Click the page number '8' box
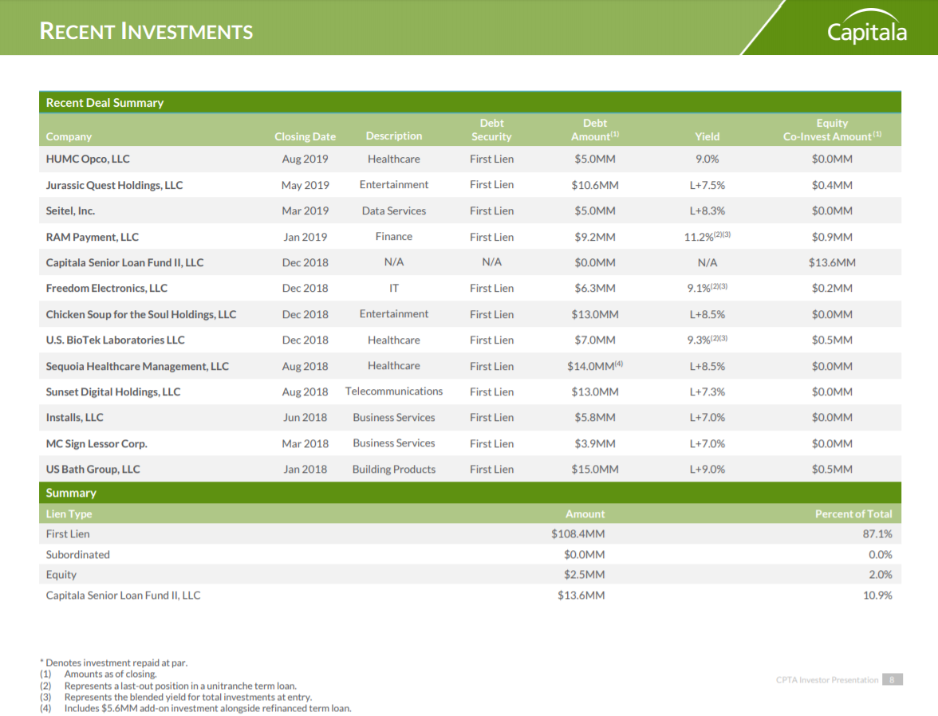Screen dimensions: 938x716 [892, 679]
